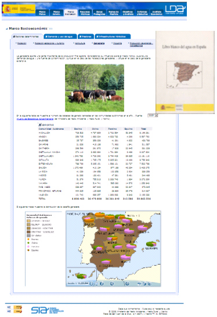217x317 pixels.
Task: Select the CASTILLA-LA MANCHA table row label
Action: pyautogui.click(x=49, y=152)
